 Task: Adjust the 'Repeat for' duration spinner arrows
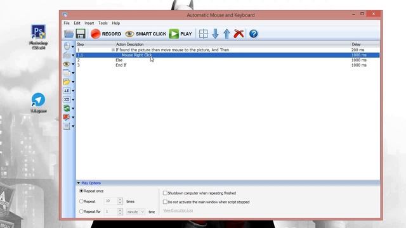[120, 212]
